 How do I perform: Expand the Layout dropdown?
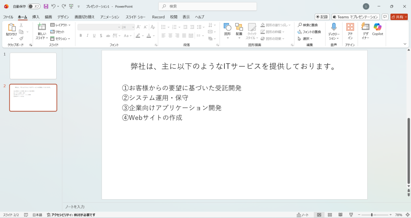pyautogui.click(x=60, y=25)
